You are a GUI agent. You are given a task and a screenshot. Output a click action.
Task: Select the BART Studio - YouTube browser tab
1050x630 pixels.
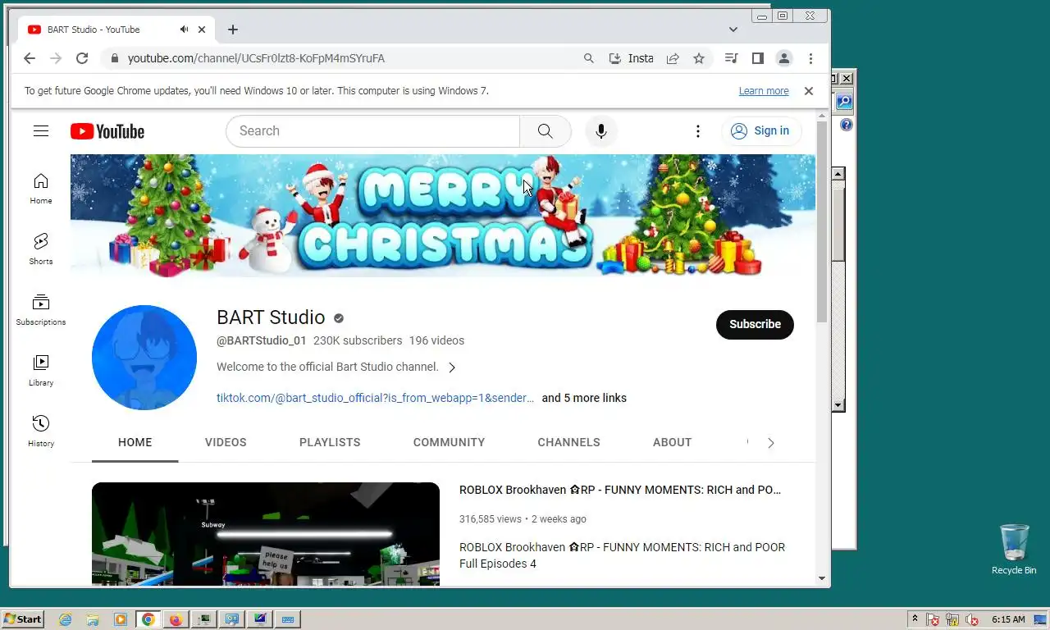[115, 30]
